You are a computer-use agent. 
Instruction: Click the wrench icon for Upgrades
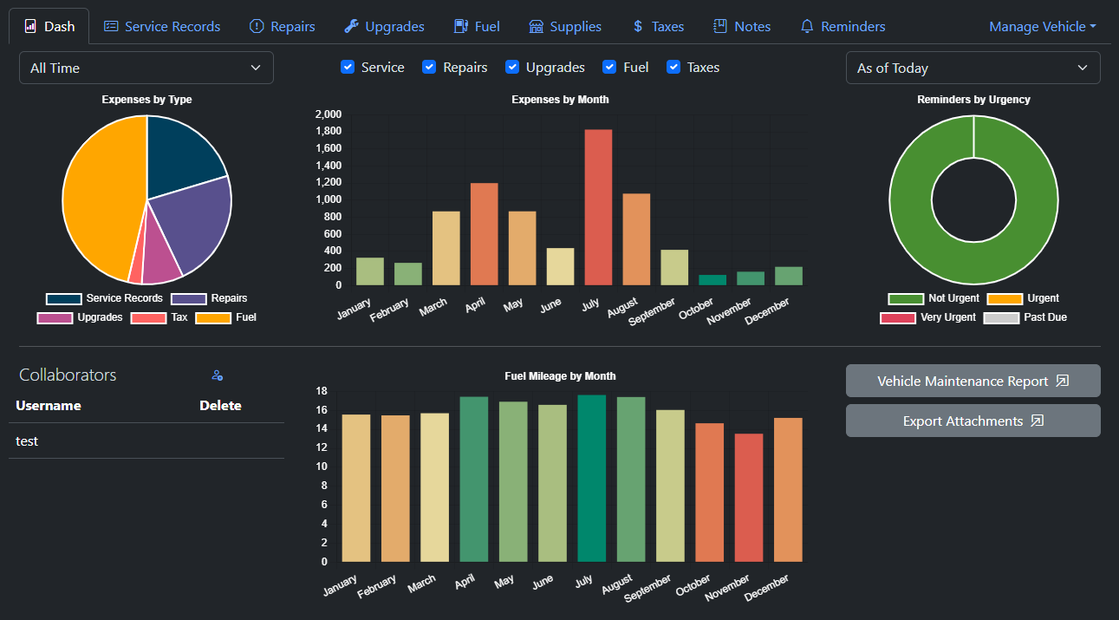(351, 26)
